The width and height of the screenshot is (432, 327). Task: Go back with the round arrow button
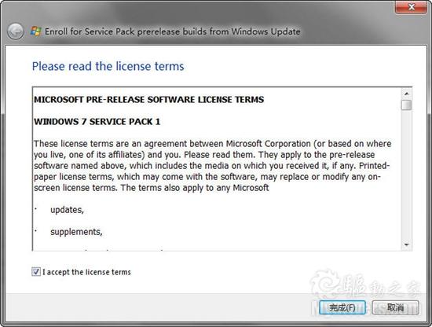pos(16,31)
